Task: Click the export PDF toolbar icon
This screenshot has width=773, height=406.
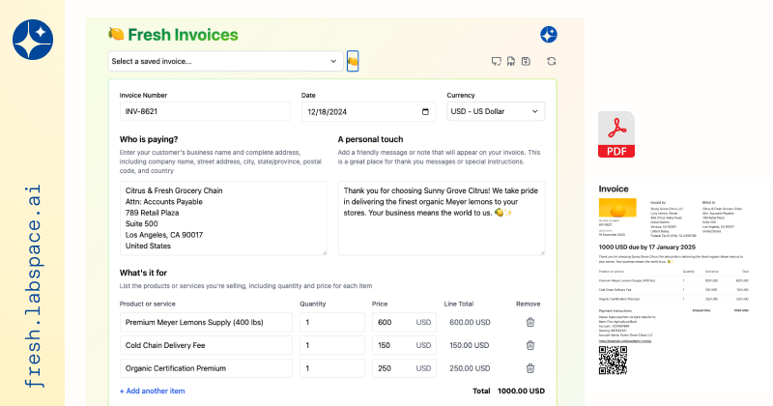Action: click(510, 61)
